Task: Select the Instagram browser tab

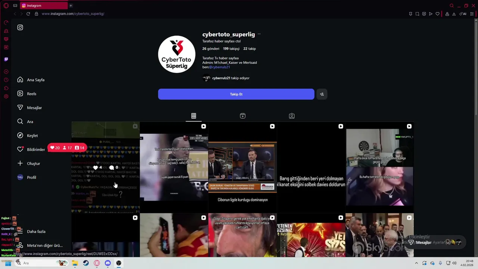Action: [x=44, y=6]
